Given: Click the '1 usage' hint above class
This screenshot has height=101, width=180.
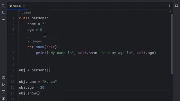Looking at the screenshot, I should [25, 12].
